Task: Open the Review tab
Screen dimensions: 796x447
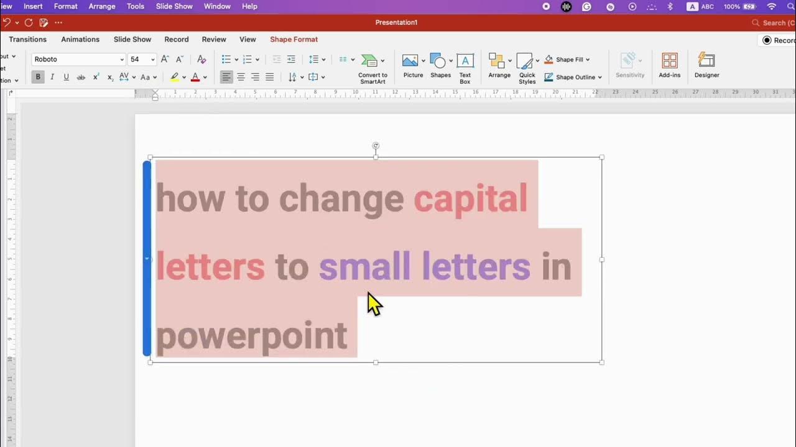Action: [x=214, y=39]
